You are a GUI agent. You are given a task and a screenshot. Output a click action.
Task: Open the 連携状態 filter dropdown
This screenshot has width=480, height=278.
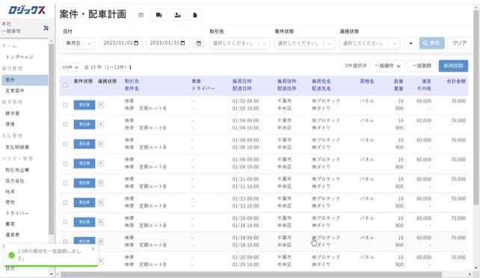(370, 43)
